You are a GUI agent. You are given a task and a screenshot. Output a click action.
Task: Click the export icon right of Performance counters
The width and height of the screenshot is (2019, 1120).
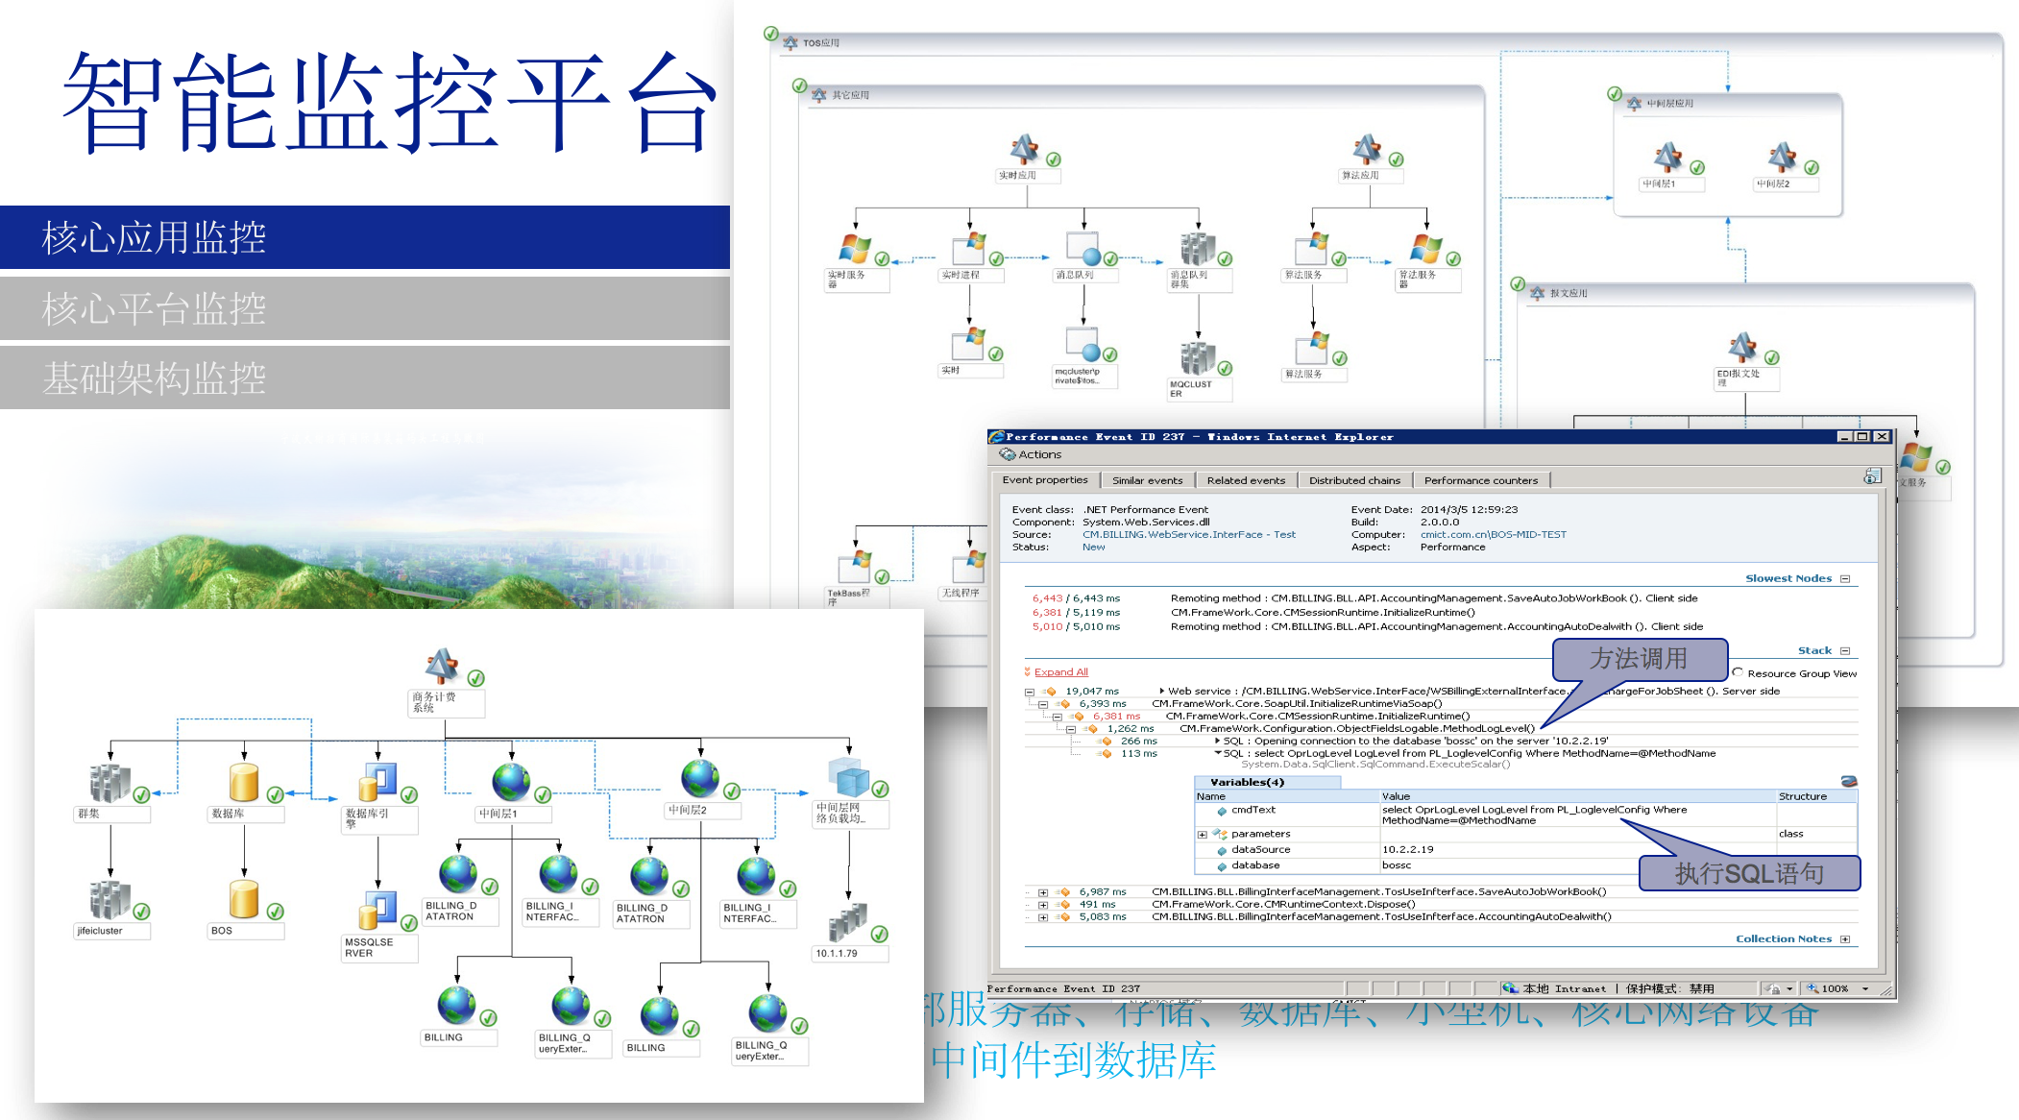coord(1872,476)
